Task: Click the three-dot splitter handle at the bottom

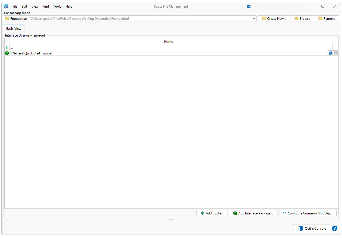Action: [171, 219]
